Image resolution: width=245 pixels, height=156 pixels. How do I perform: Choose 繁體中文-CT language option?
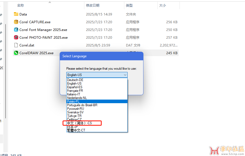(97, 130)
